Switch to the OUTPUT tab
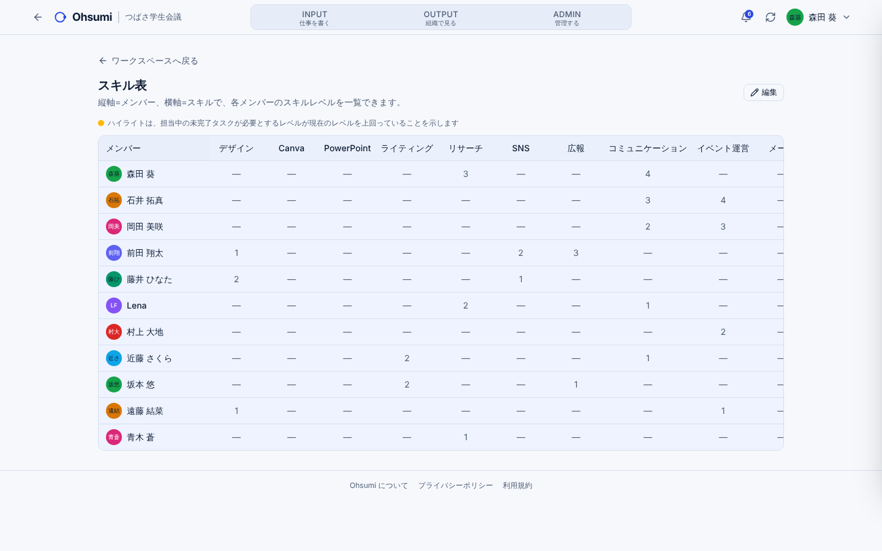This screenshot has width=882, height=551. [441, 18]
